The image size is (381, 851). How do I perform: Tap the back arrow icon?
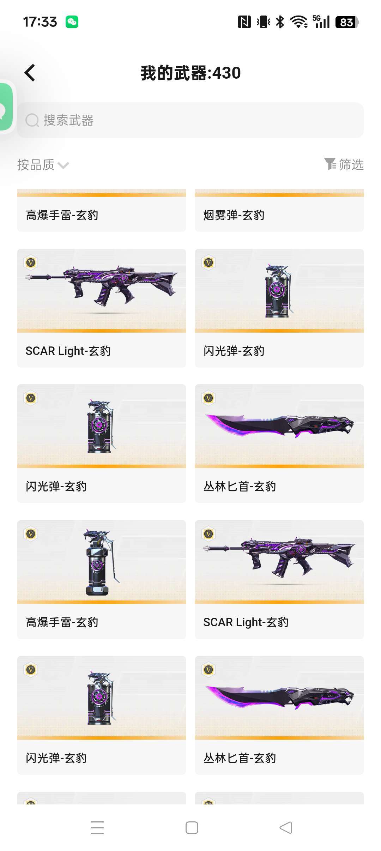(x=30, y=73)
